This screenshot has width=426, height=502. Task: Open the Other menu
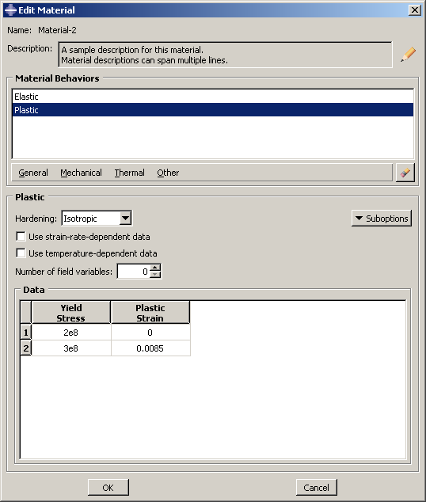[168, 173]
